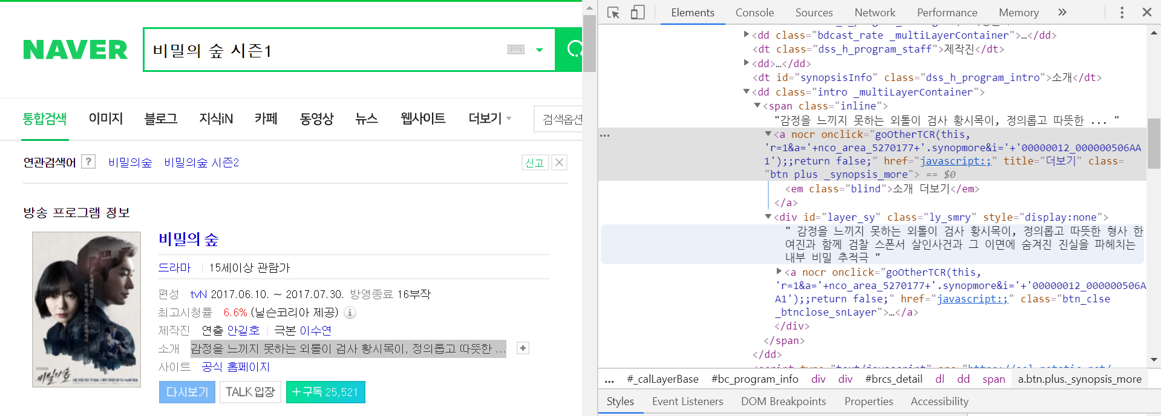
Task: Click the TALK 입장 button
Action: coord(250,392)
